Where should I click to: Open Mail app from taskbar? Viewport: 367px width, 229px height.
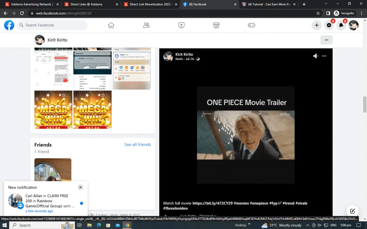[118, 225]
